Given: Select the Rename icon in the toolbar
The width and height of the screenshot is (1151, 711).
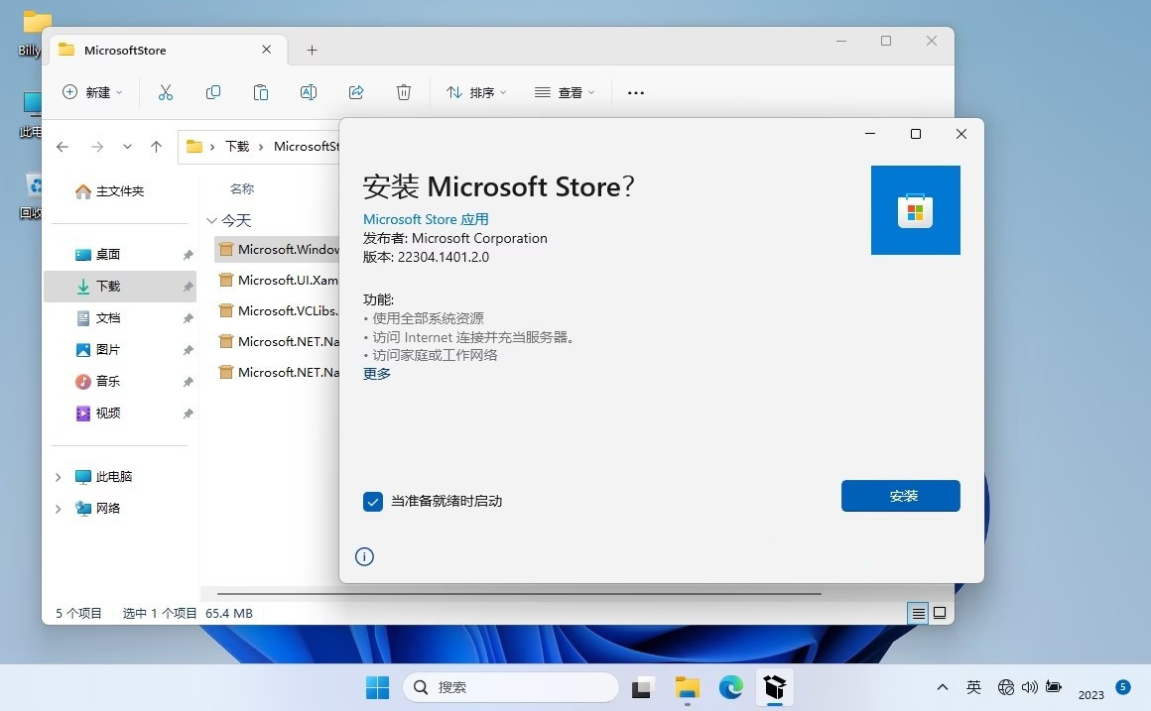Looking at the screenshot, I should (x=309, y=92).
